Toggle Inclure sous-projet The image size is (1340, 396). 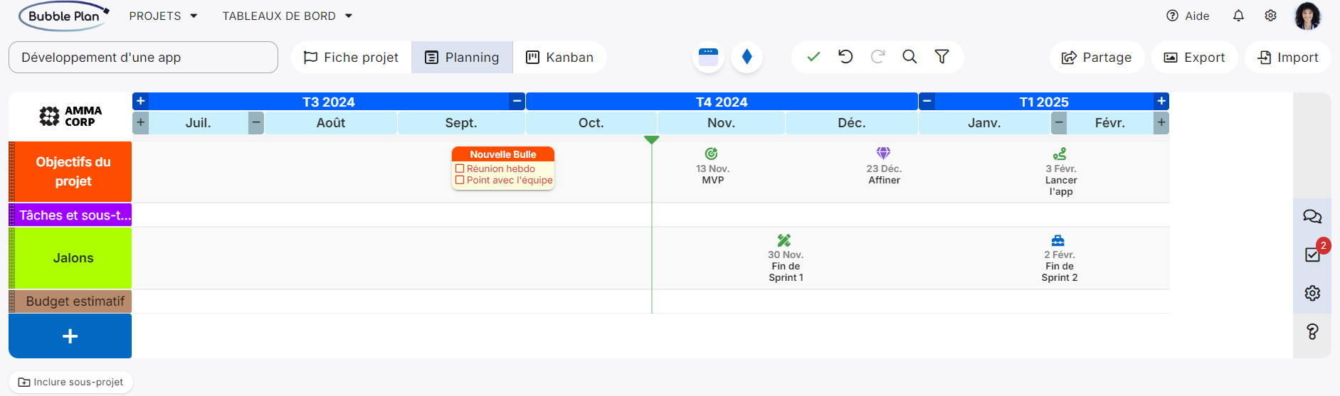[70, 382]
